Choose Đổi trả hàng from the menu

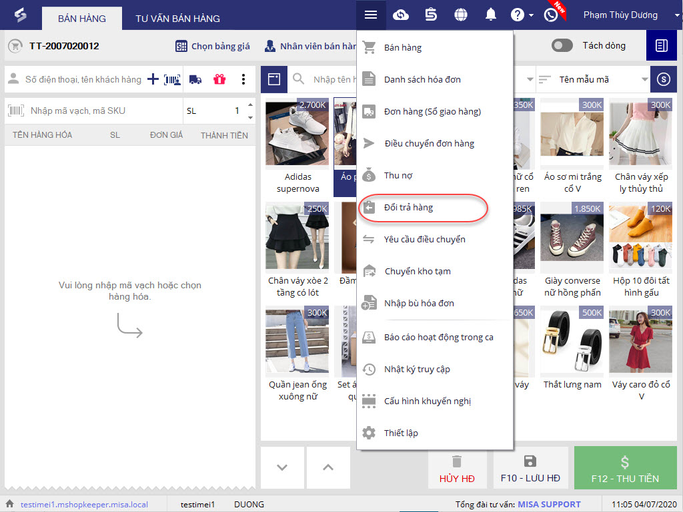[x=435, y=207]
